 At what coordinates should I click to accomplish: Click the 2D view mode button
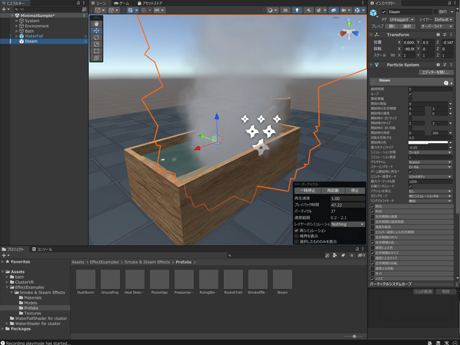(285, 10)
